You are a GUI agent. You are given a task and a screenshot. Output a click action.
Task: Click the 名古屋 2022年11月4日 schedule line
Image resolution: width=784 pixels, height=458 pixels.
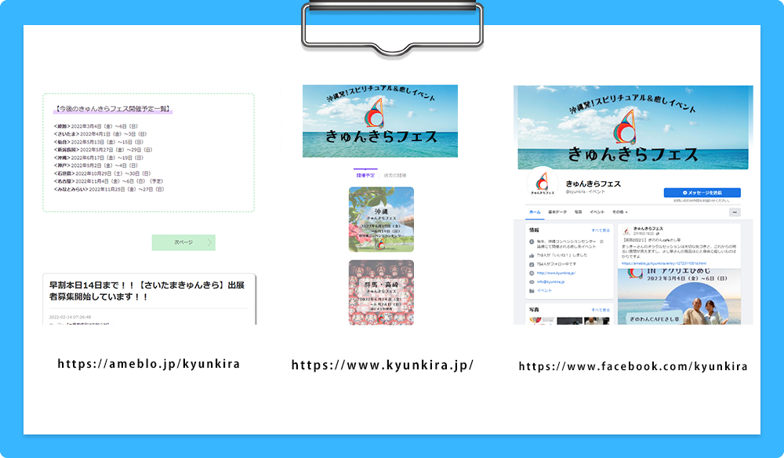(x=108, y=181)
